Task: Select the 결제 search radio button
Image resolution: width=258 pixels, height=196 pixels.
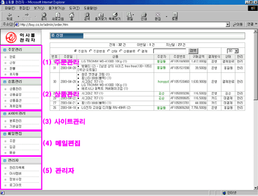Action: point(139,51)
